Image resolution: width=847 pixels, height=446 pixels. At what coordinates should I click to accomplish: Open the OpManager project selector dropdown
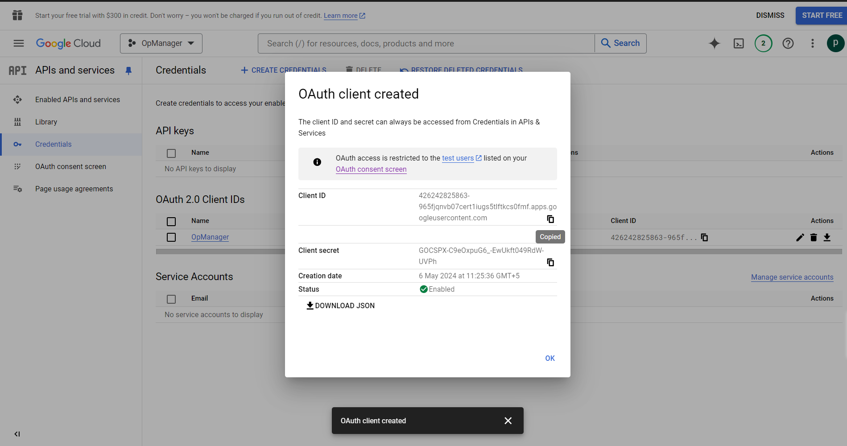161,43
